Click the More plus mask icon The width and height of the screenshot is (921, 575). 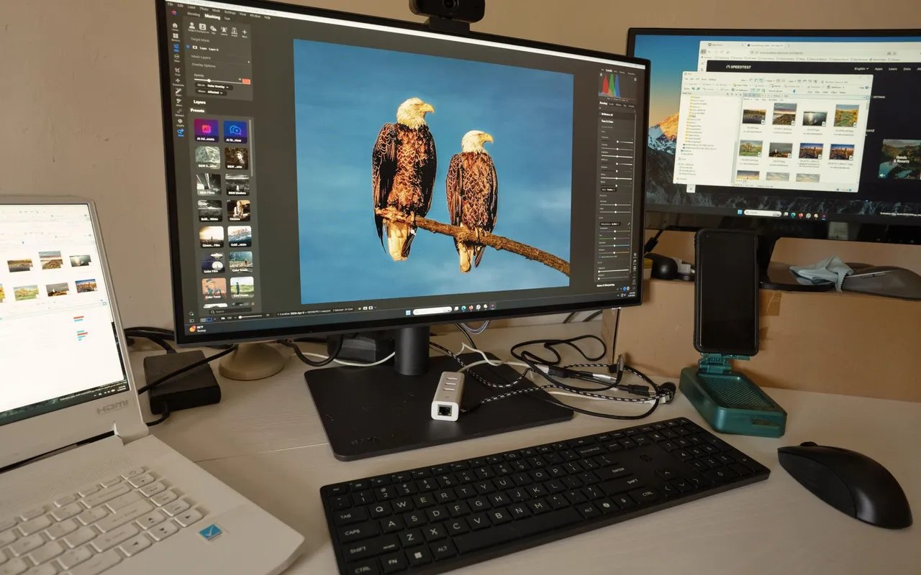244,33
